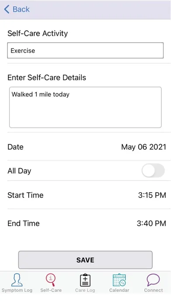This screenshot has width=171, height=304.
Task: Change the 3:15 PM start time
Action: point(152,195)
